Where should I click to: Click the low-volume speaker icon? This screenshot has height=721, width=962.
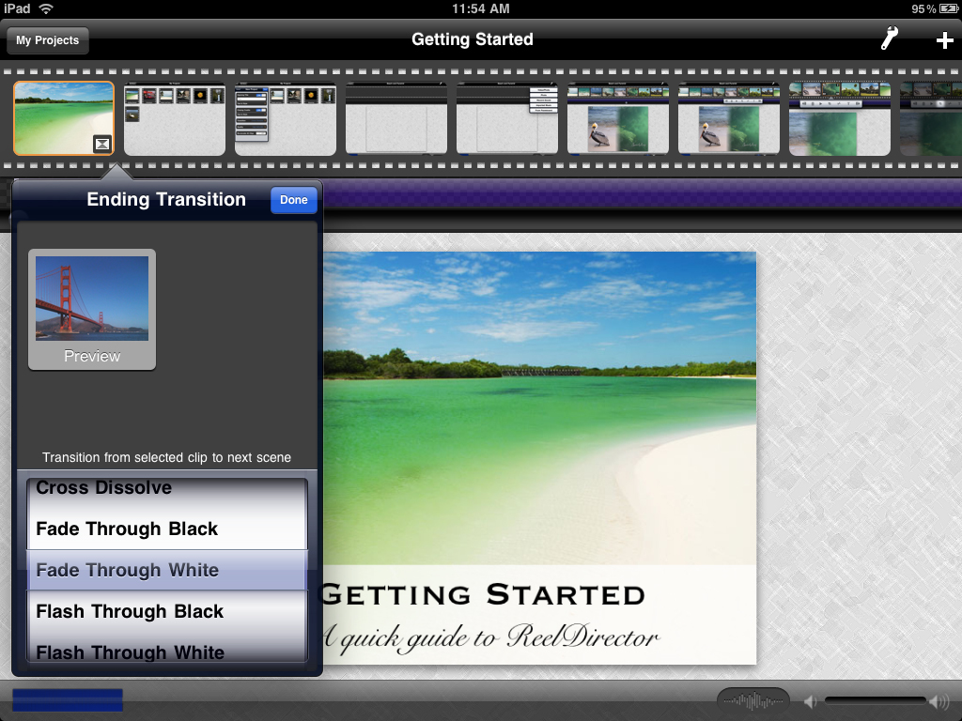click(810, 700)
